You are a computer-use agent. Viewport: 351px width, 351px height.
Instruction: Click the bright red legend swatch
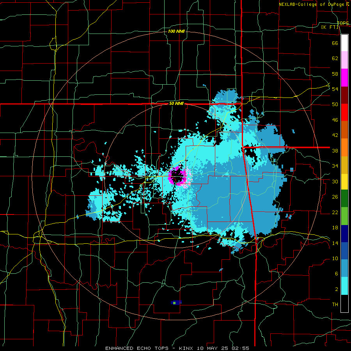point(344,112)
